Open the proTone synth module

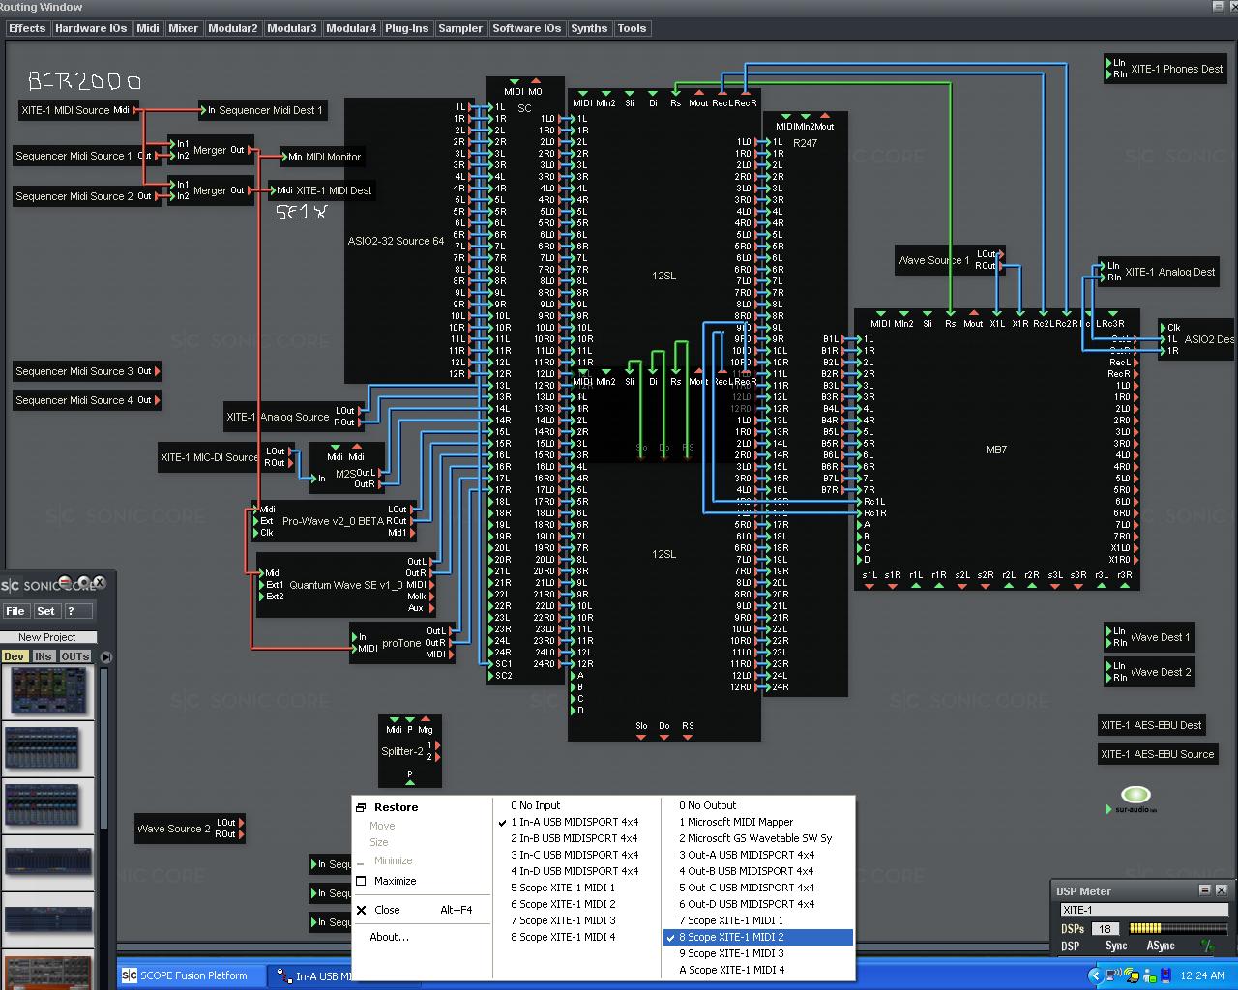coord(403,643)
